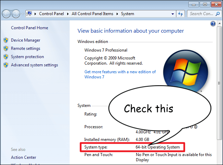
Task: Click the Forward navigation arrow
Action: (x=16, y=14)
